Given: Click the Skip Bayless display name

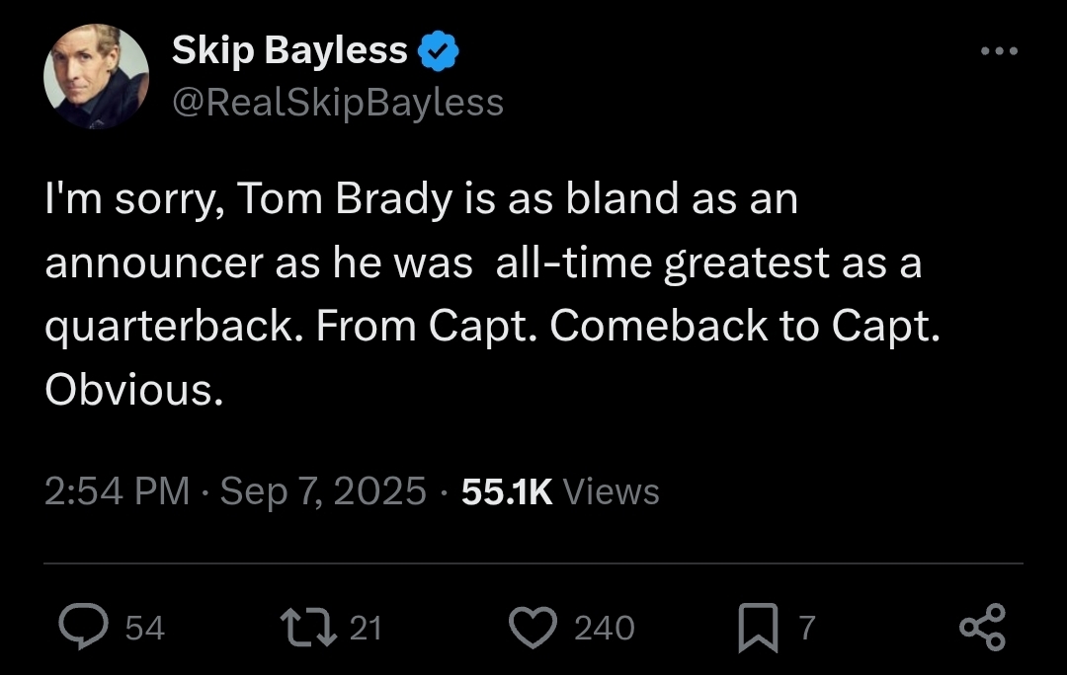Looking at the screenshot, I should 289,49.
